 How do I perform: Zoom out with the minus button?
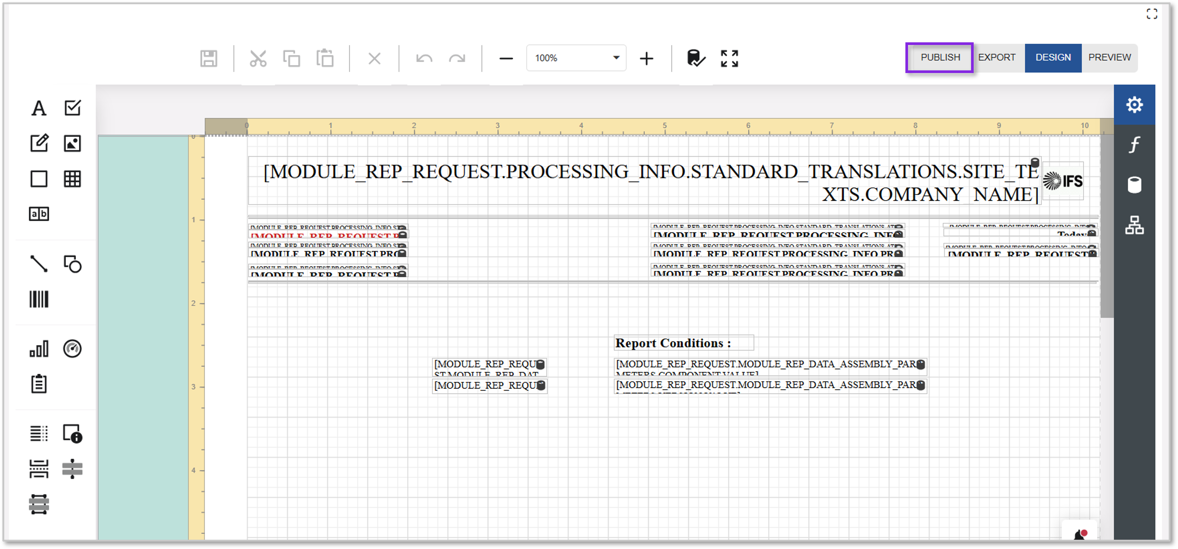(x=506, y=58)
